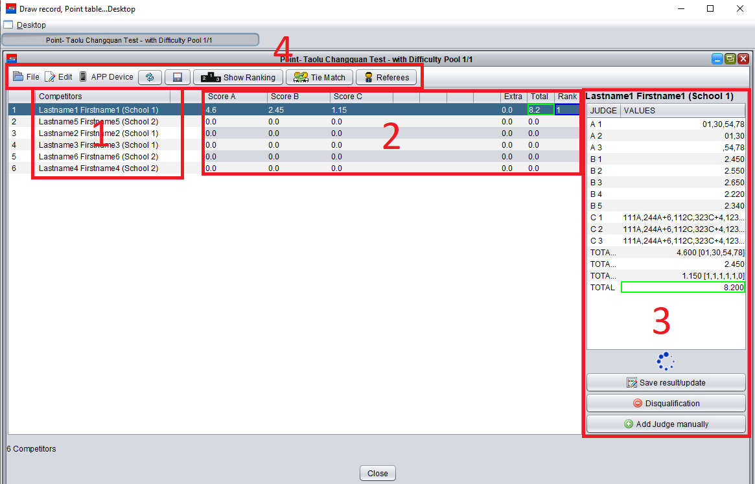Open the Referees panel
The height and width of the screenshot is (484, 755).
coord(386,77)
